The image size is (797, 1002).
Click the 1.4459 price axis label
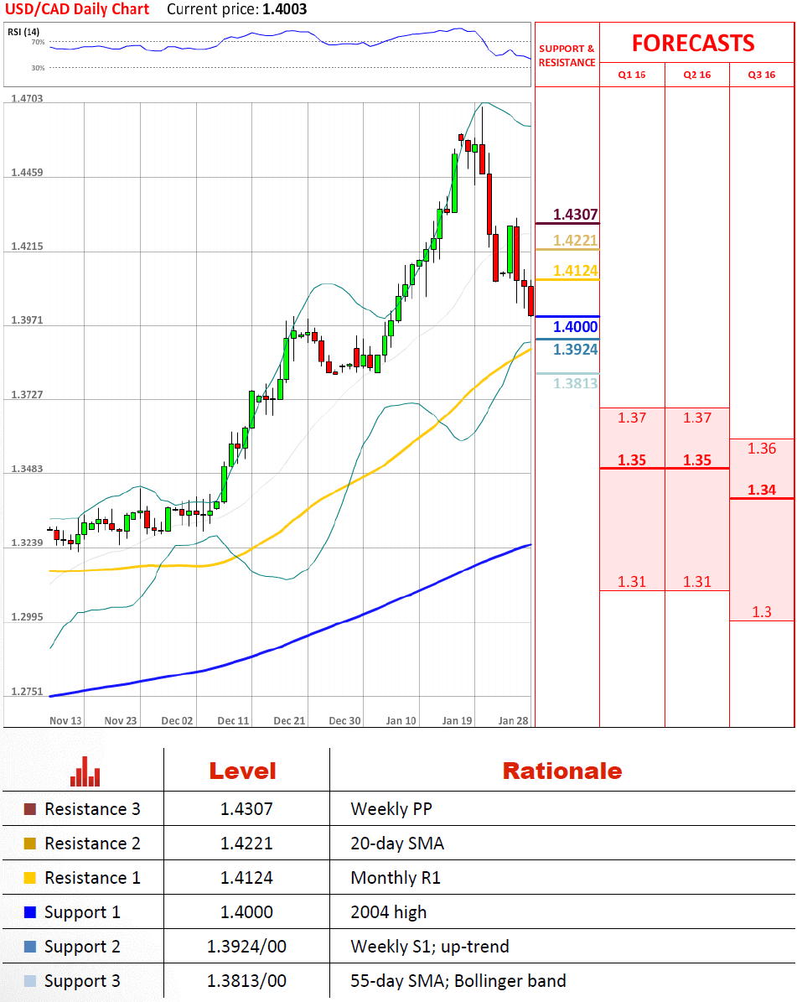27,173
